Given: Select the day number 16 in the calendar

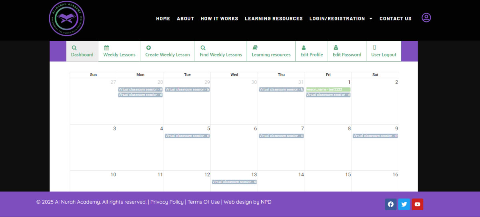Looking at the screenshot, I should pos(395,175).
